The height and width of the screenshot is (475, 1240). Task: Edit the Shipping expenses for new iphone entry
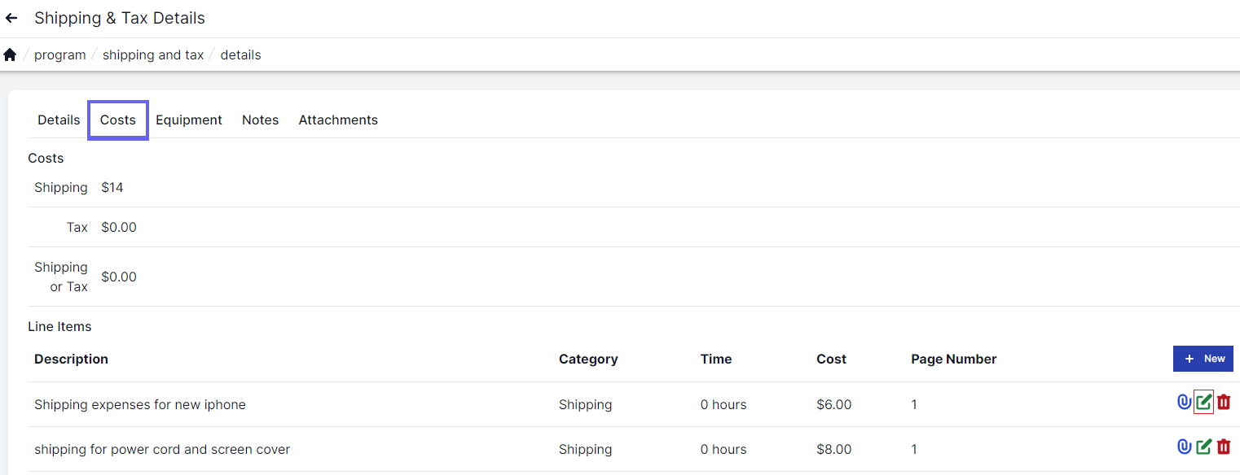point(1203,401)
